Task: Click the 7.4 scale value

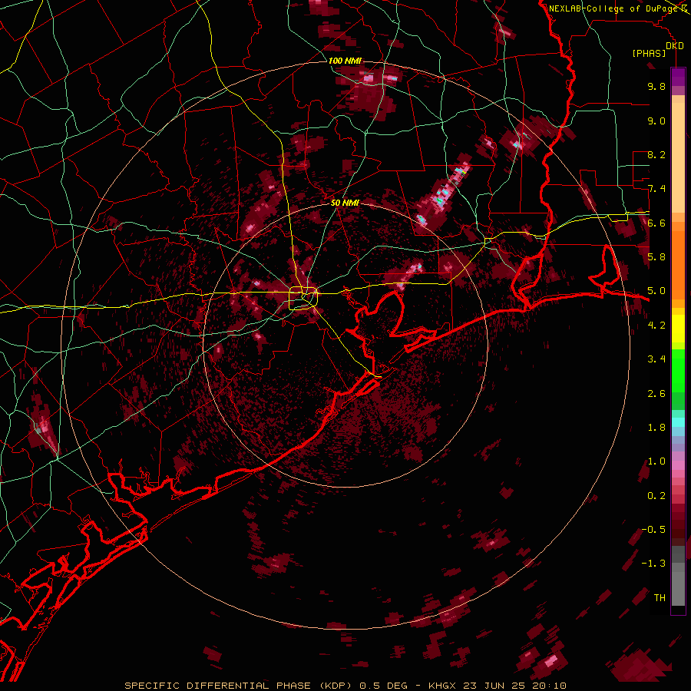Action: 656,189
